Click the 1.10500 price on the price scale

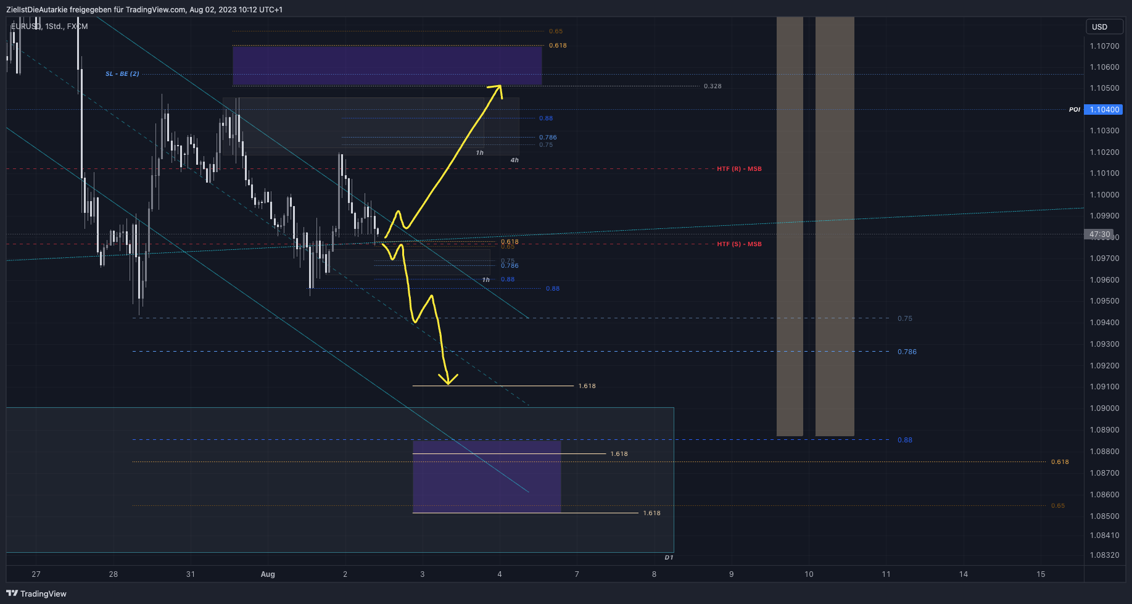pos(1104,88)
